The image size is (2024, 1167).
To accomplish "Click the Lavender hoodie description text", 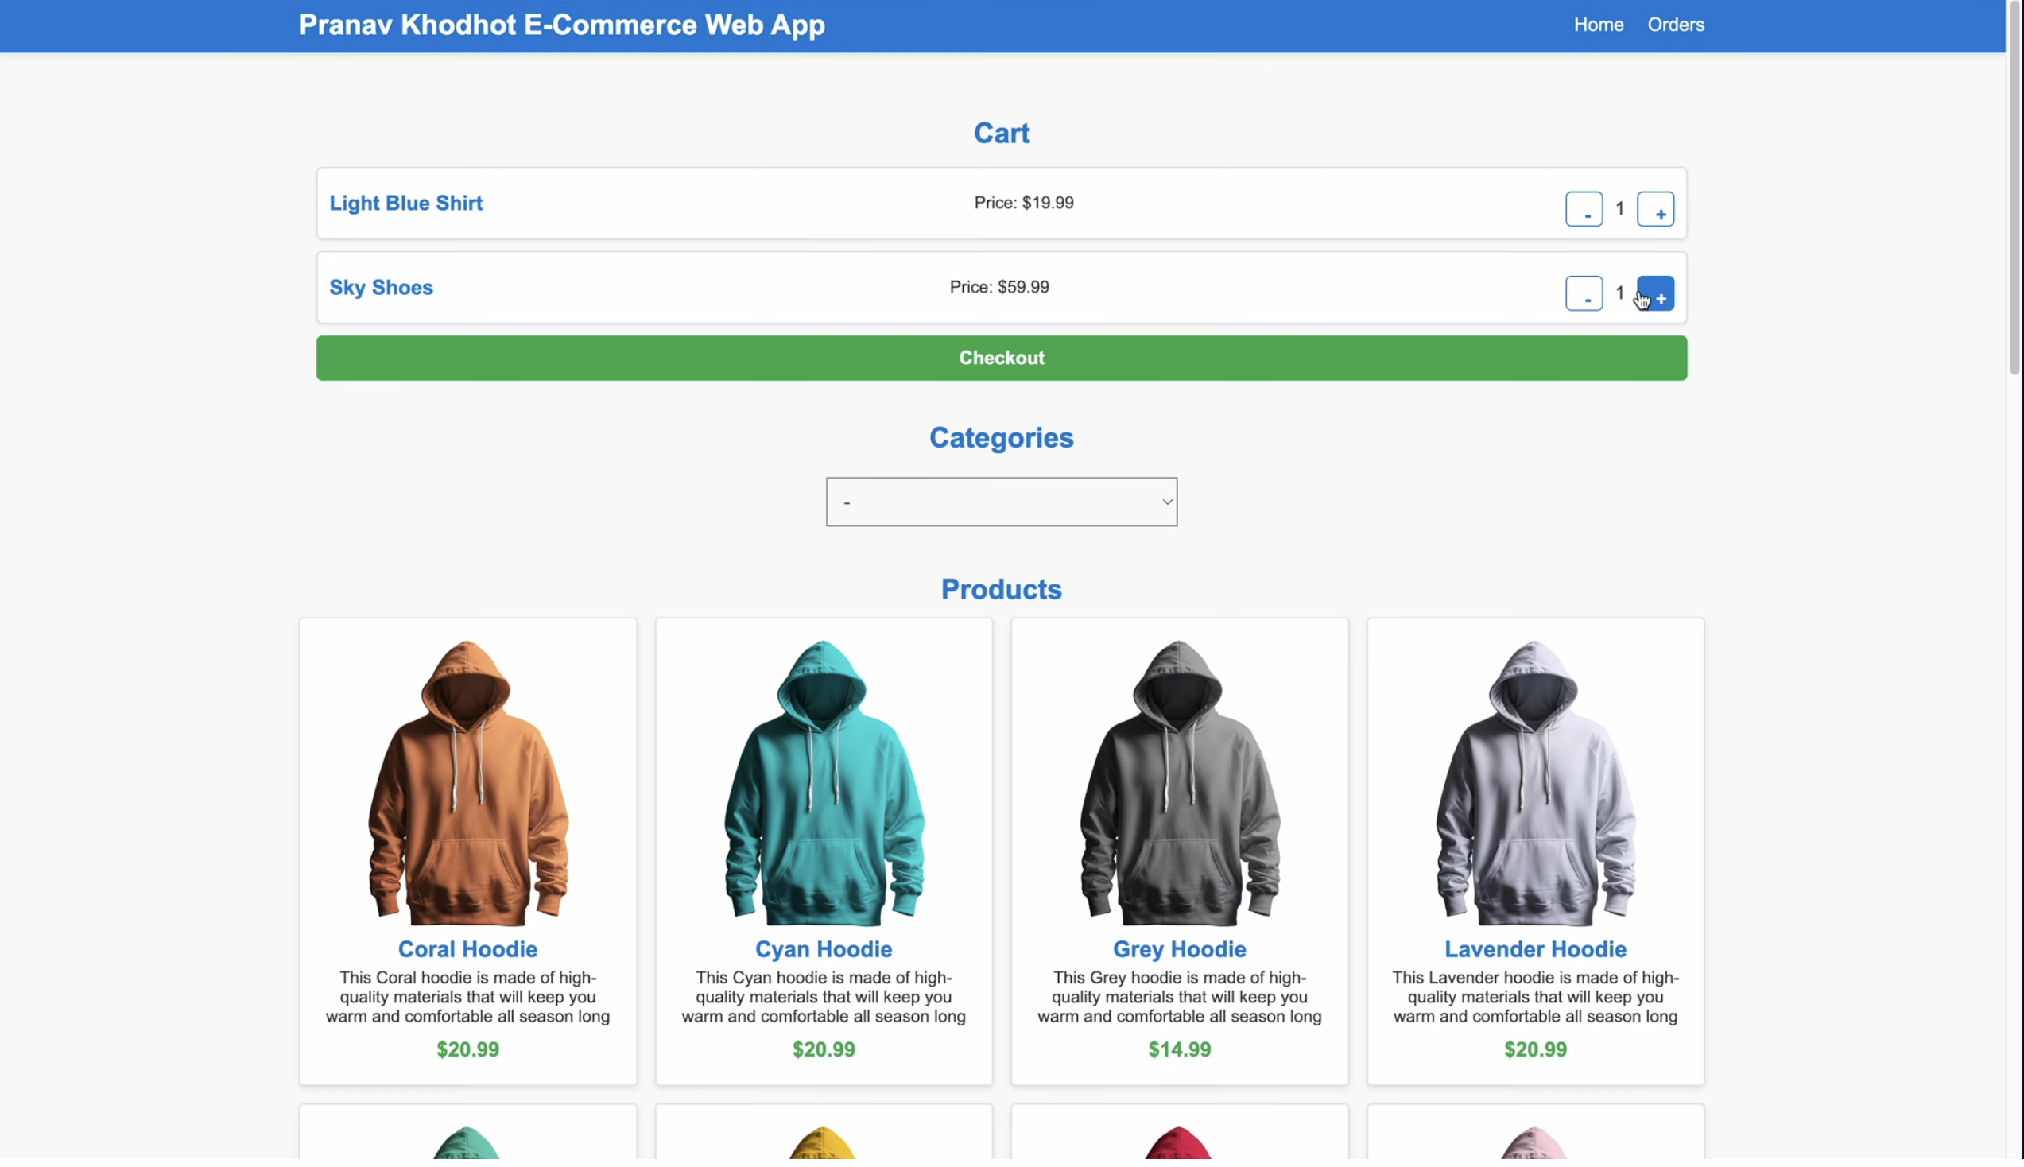I will pyautogui.click(x=1535, y=998).
